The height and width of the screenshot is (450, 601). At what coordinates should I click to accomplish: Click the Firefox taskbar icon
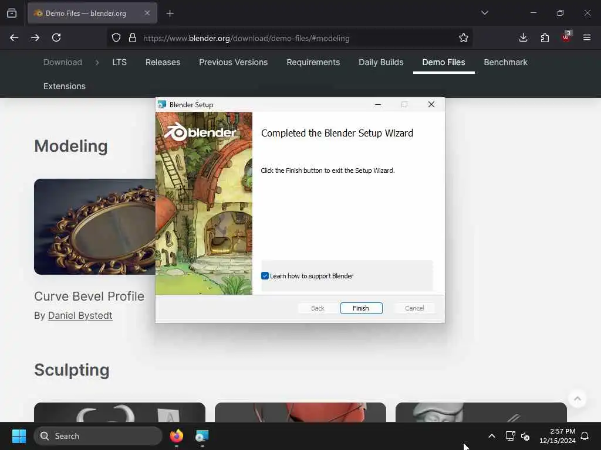tap(177, 436)
